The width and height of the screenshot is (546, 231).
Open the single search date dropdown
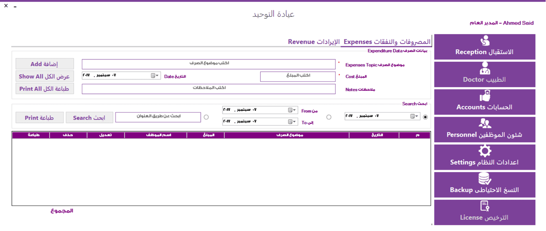pos(417,117)
